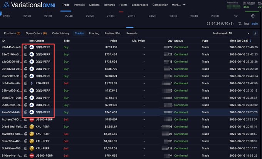Copy the trade ID starting 28ef0176
262x159 pixels.
[26, 54]
